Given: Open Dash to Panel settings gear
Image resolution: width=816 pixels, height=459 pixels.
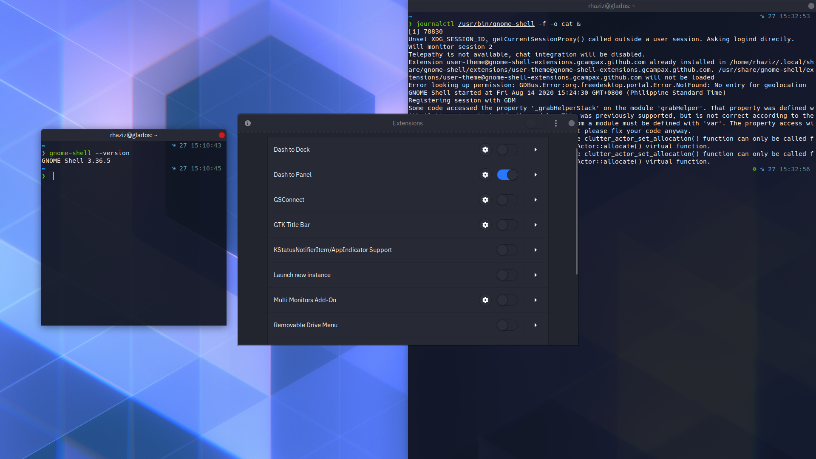Looking at the screenshot, I should (x=485, y=175).
